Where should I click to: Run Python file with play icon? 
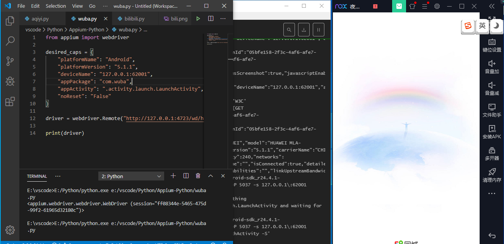(x=198, y=19)
